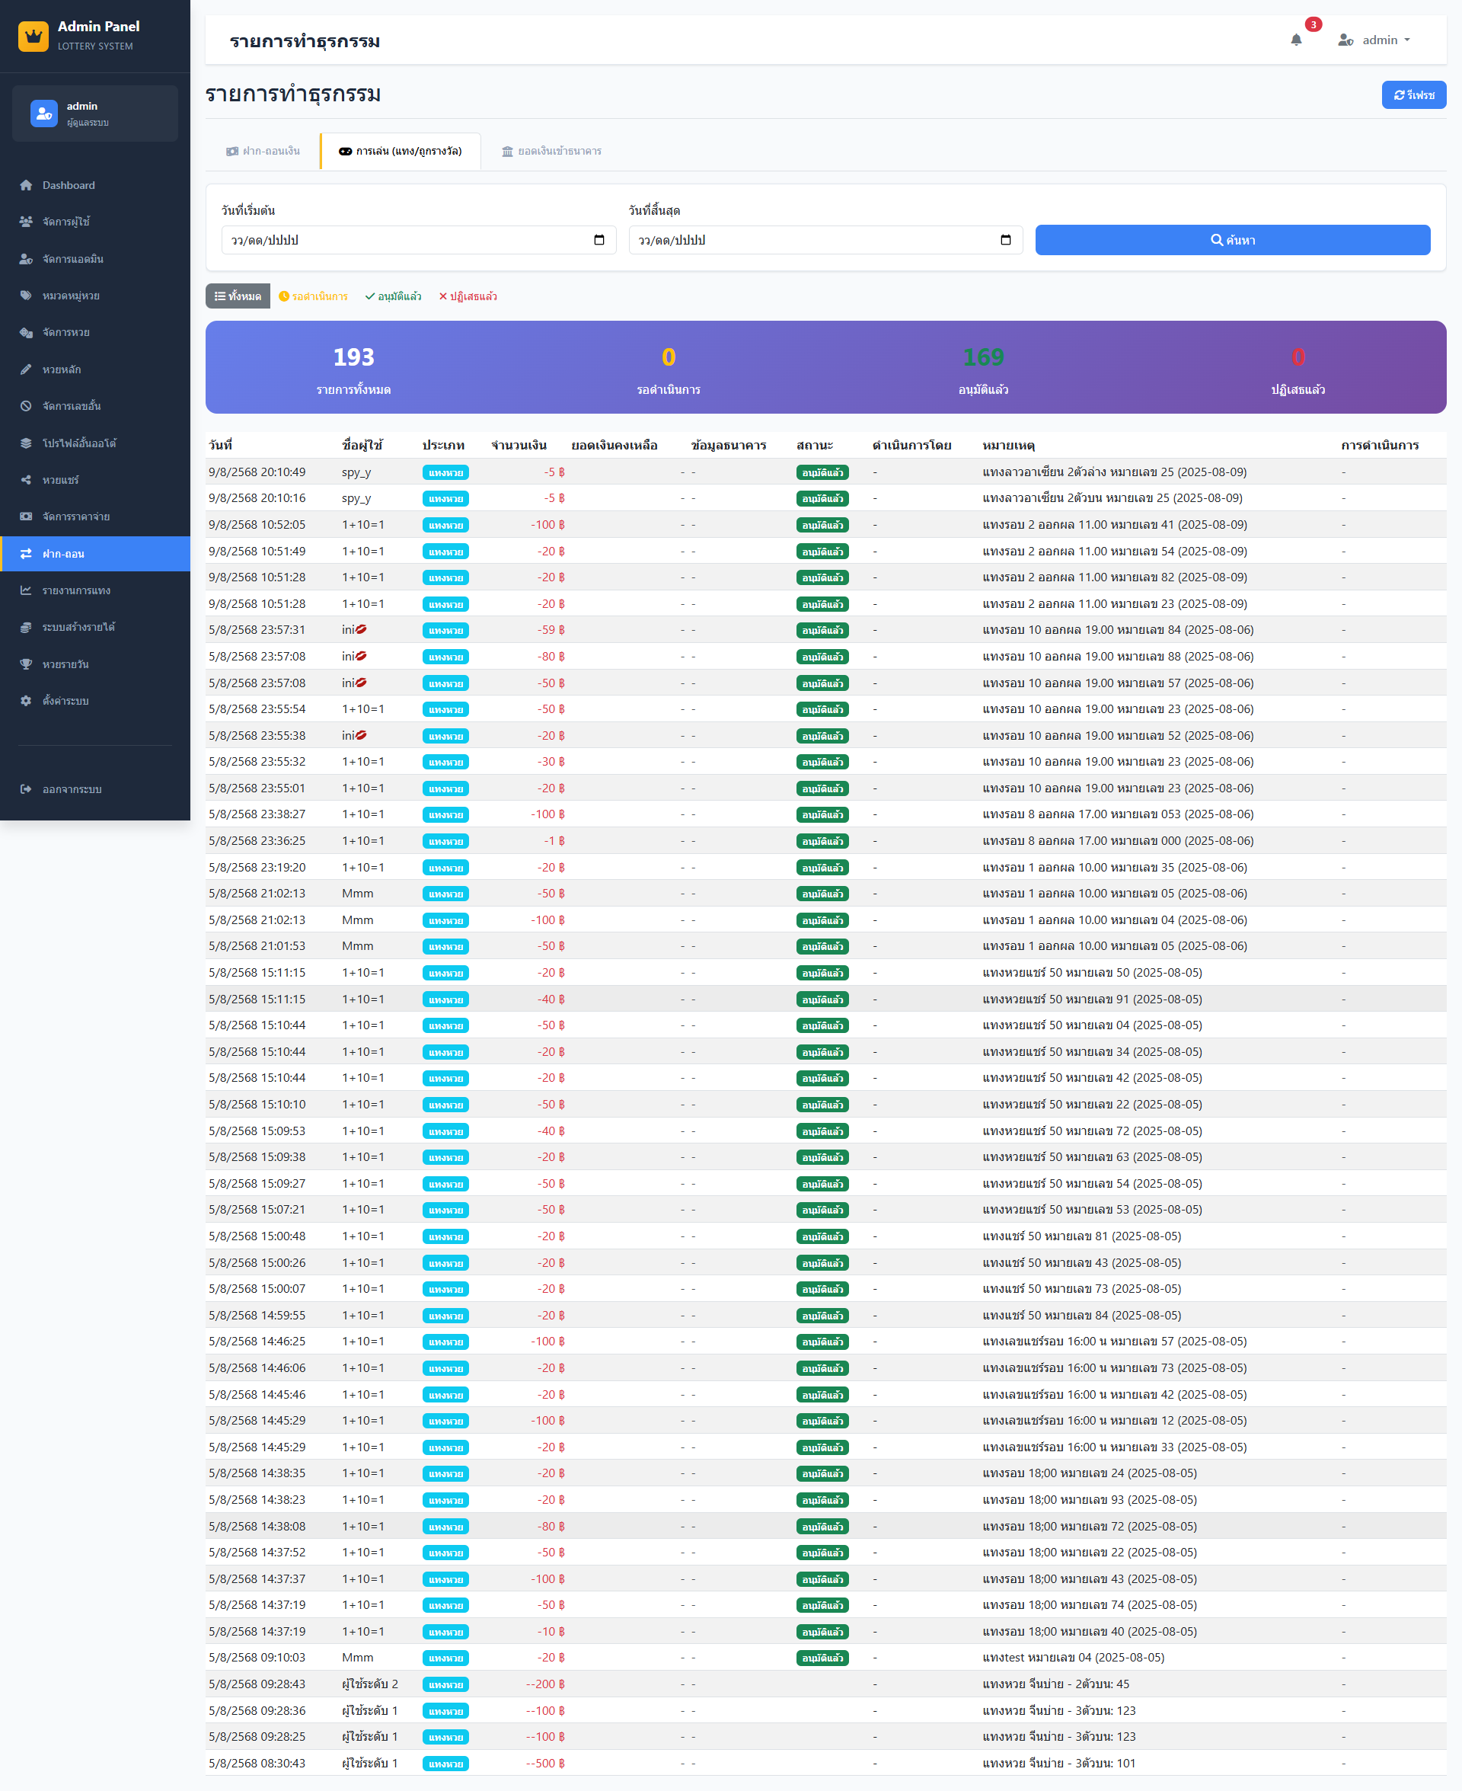Click the วันที่ column header
This screenshot has width=1462, height=1791.
(221, 446)
